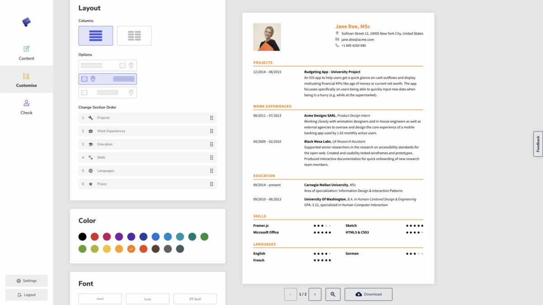Click the wrench icon beside Projects section
This screenshot has width=543, height=305.
[x=90, y=118]
